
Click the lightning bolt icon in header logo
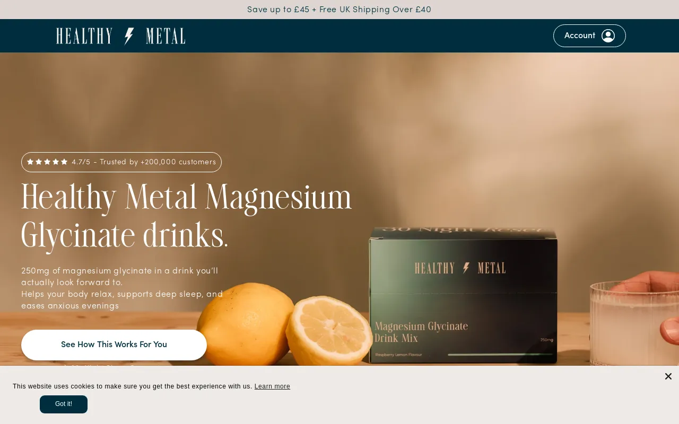coord(129,36)
